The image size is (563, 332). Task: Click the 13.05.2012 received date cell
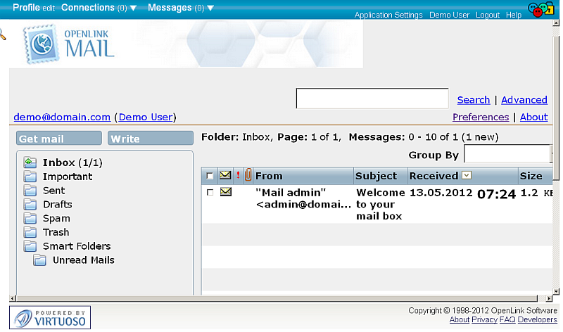coord(441,193)
